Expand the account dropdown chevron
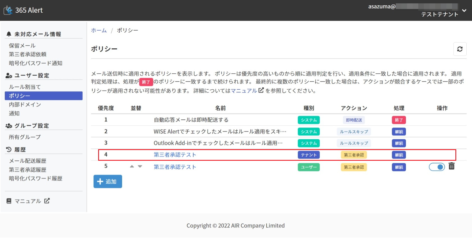Viewport: 472px width, 238px height. tap(464, 10)
